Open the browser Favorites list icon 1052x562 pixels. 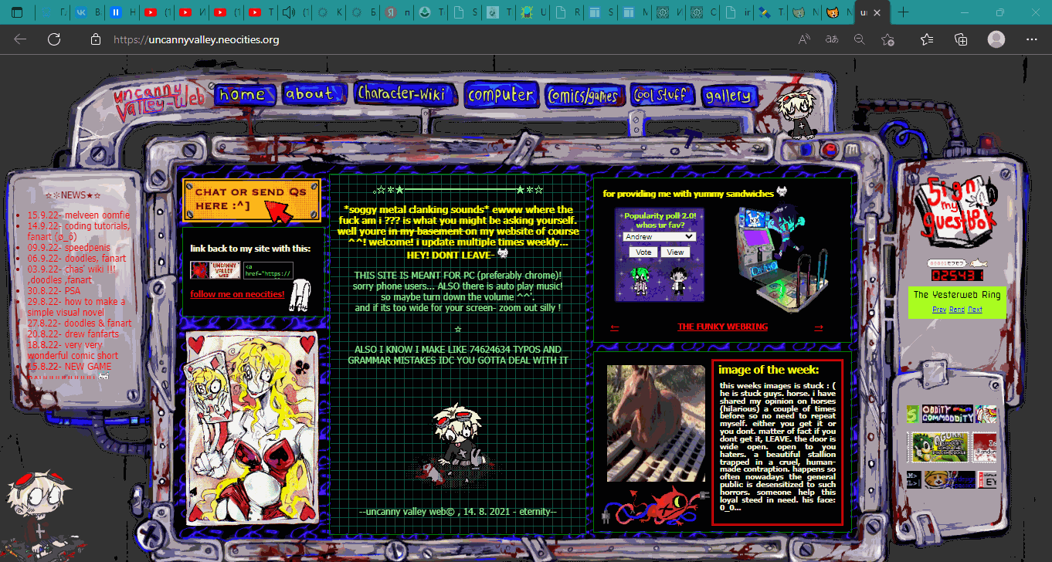tap(927, 39)
